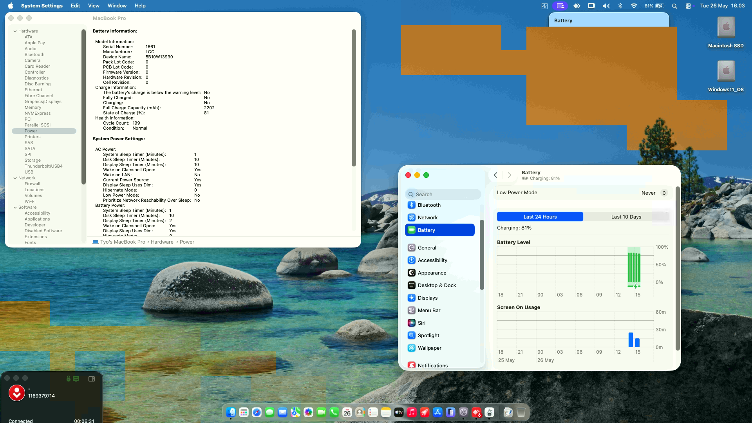Select Memory in the Hardware list
The image size is (752, 423).
coord(33,107)
